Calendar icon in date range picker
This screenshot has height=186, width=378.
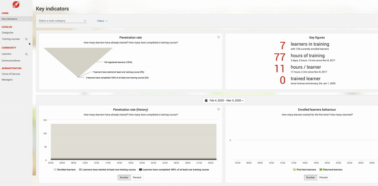pos(206,100)
